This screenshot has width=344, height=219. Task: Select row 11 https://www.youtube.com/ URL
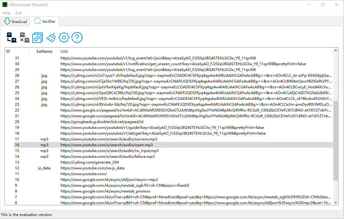(x=84, y=174)
